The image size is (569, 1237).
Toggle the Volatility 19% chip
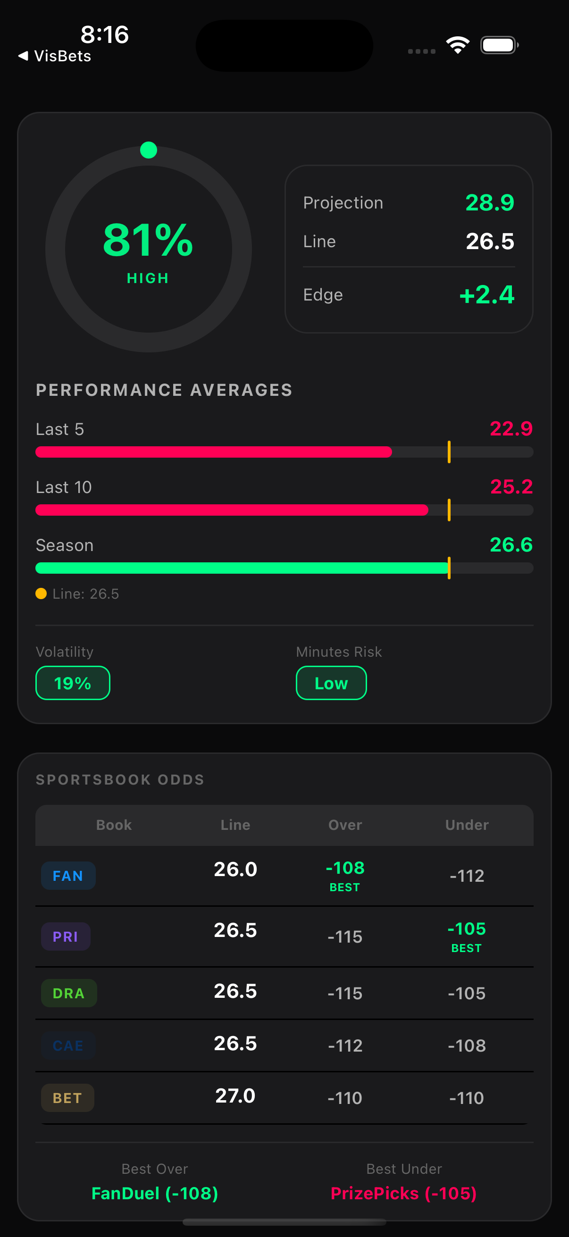click(x=72, y=682)
